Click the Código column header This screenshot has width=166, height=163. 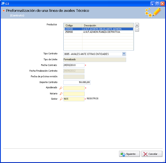73,25
